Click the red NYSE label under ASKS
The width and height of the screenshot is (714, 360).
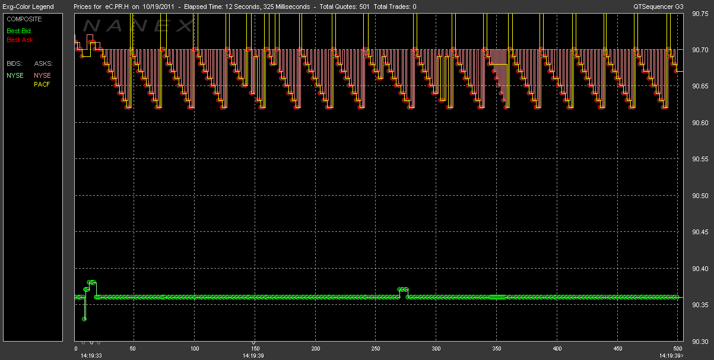point(42,75)
